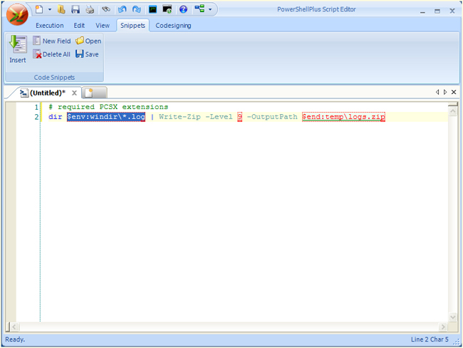Click the -OutputPath parameter text

(272, 117)
